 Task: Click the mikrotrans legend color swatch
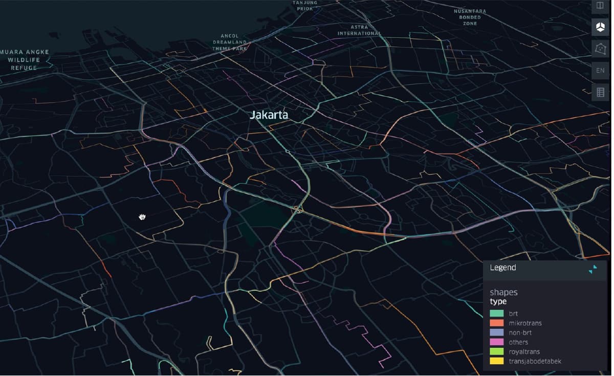[x=497, y=323]
